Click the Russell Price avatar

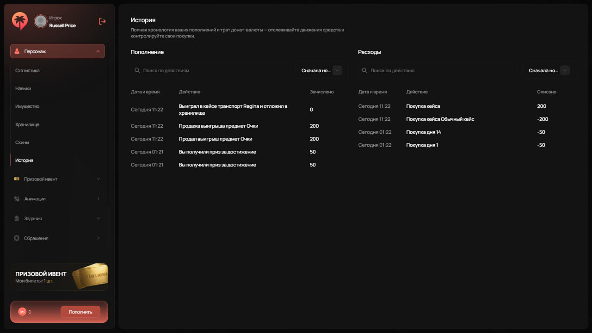41,21
